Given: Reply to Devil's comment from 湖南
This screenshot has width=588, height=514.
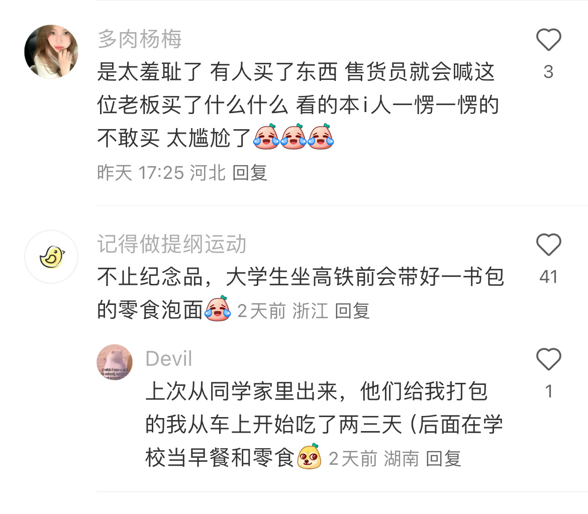Looking at the screenshot, I should [444, 458].
